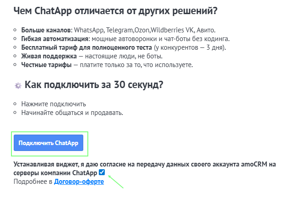Viewport: 296px width, 203px height.
Task: Click the Нажмите подключить step
Action: click(54, 104)
